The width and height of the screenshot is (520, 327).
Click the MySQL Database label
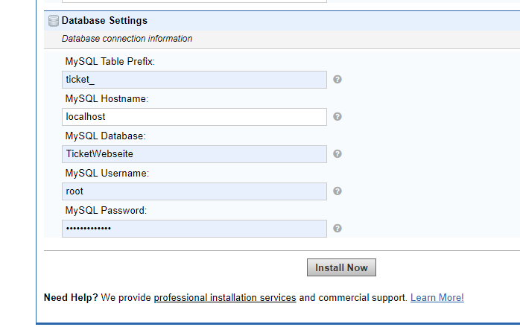pyautogui.click(x=106, y=136)
